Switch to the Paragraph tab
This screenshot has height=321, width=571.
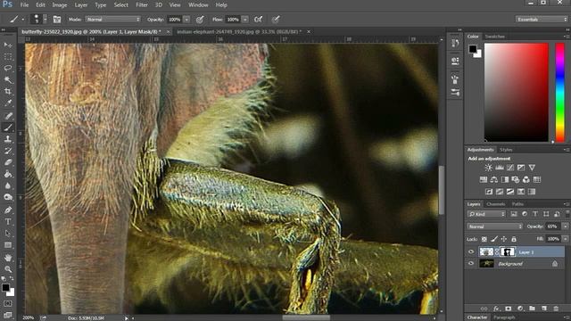[504, 317]
